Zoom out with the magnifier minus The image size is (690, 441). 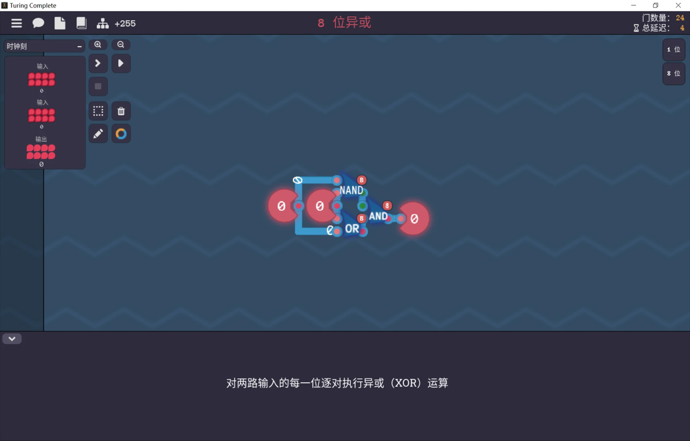[x=120, y=45]
